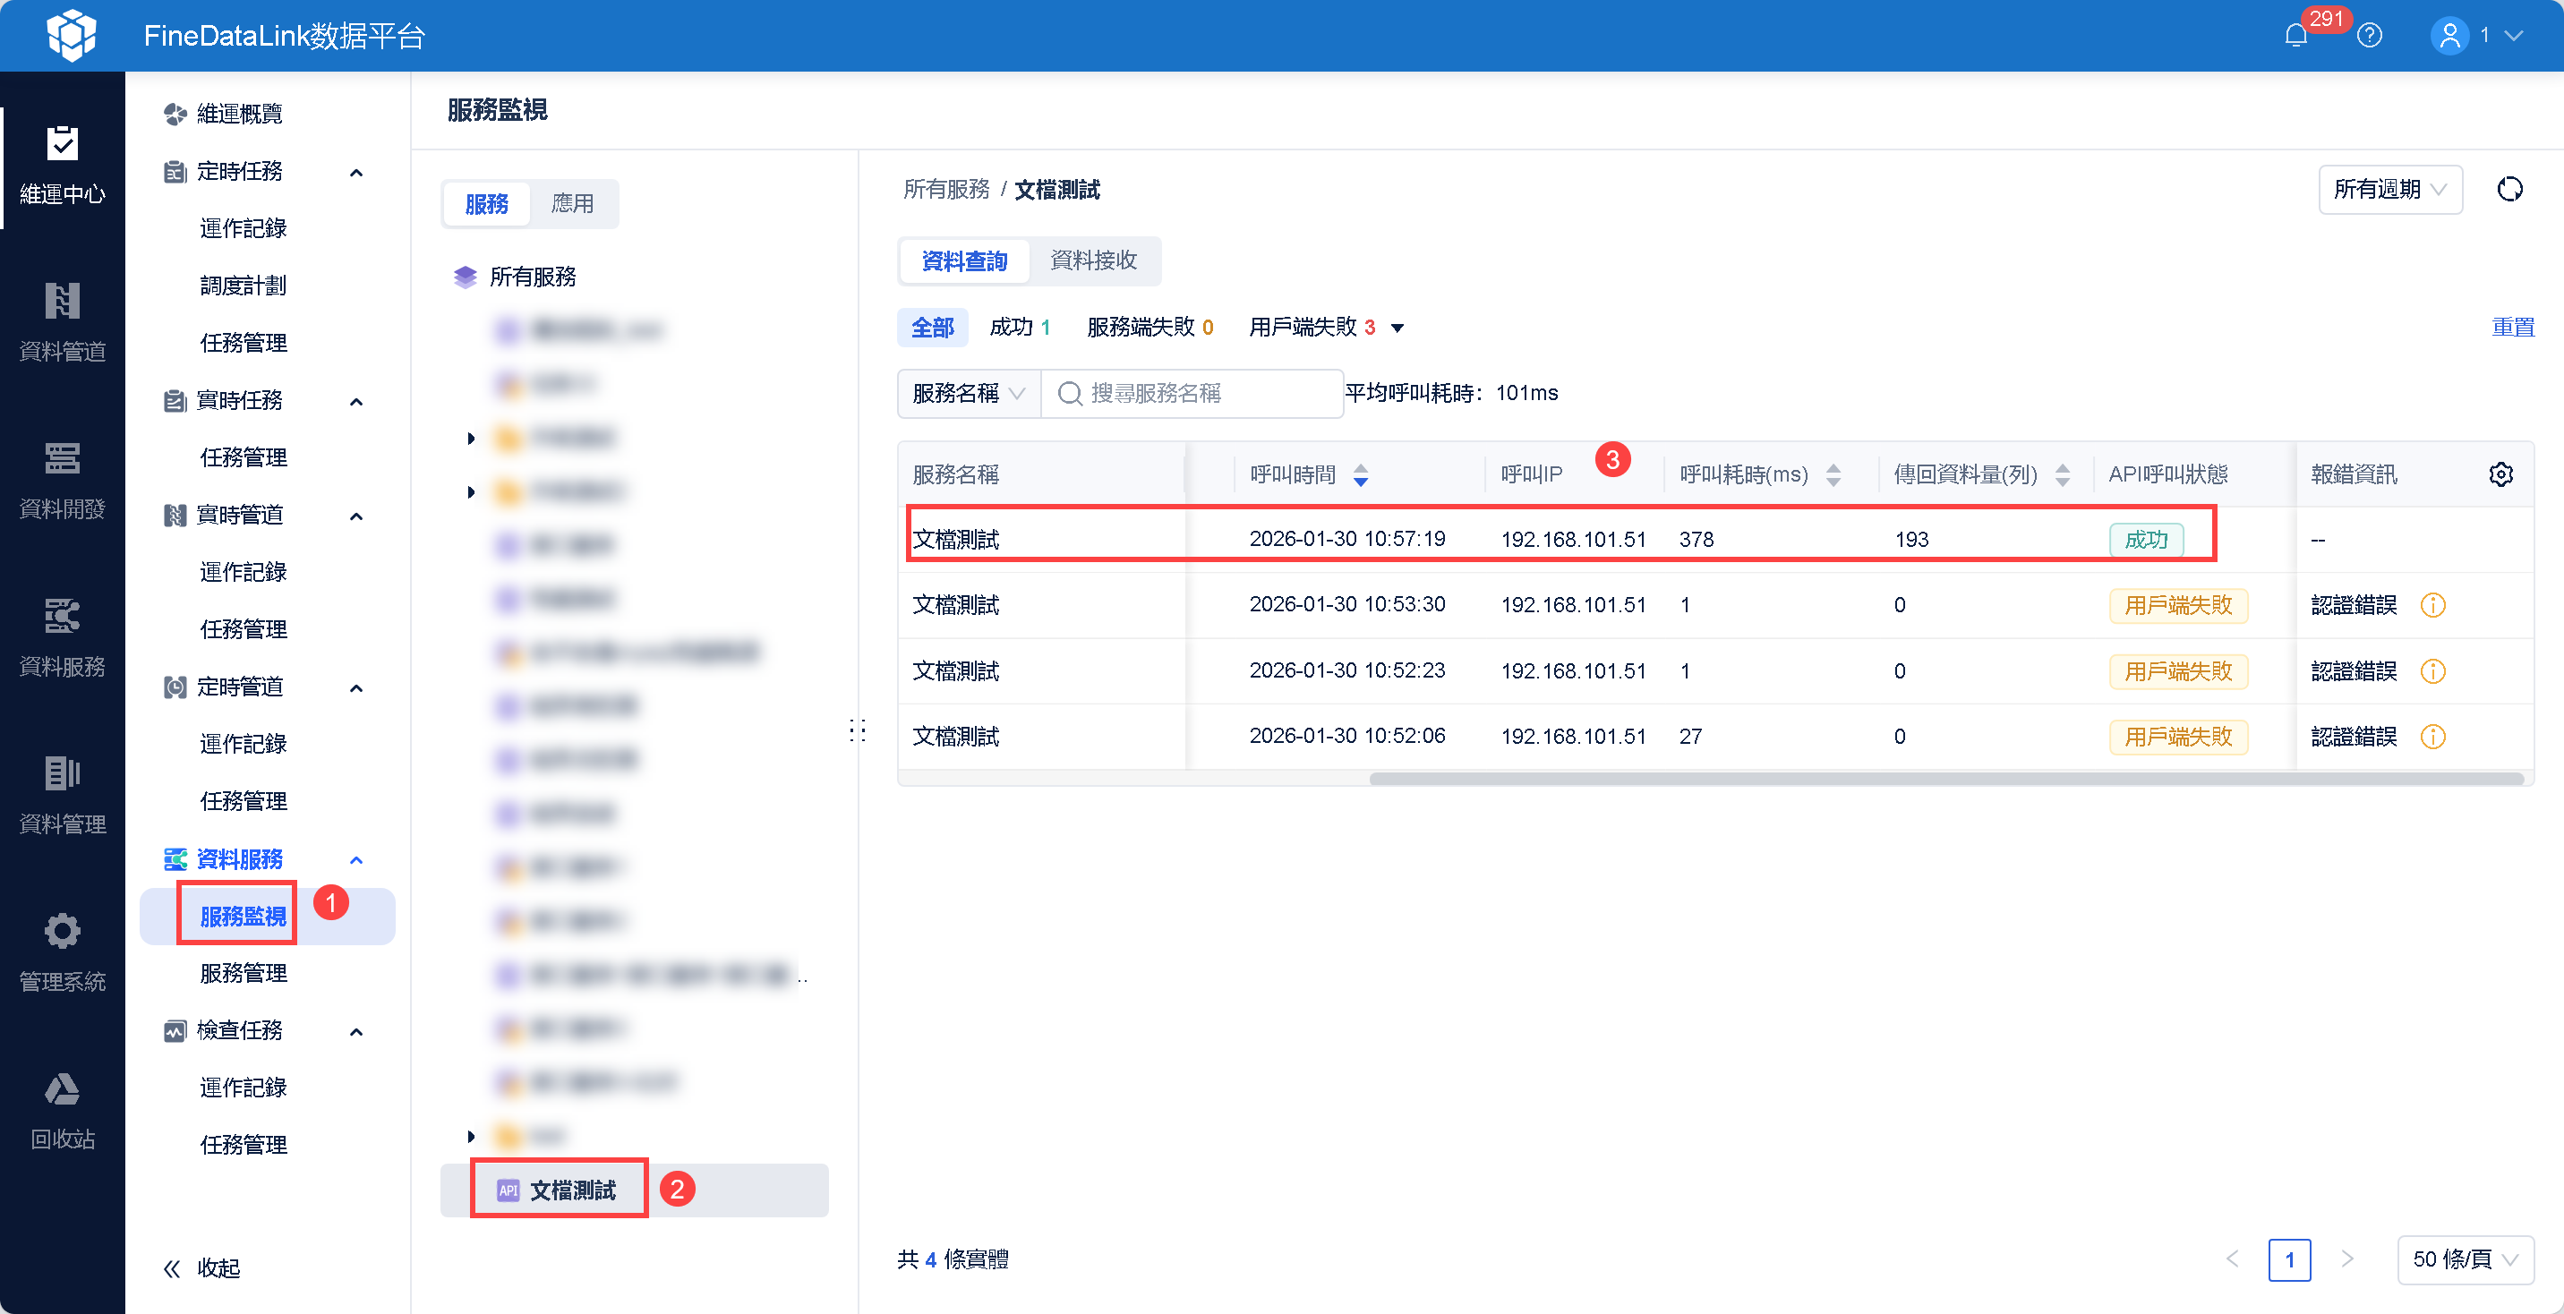Show info for first 認證錯誤 row
The image size is (2564, 1314).
click(x=2432, y=605)
